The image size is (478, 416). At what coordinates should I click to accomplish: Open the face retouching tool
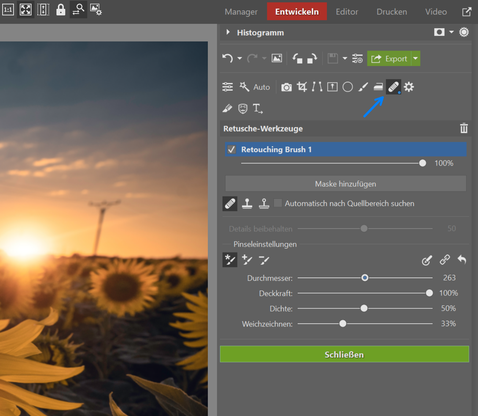(x=243, y=108)
